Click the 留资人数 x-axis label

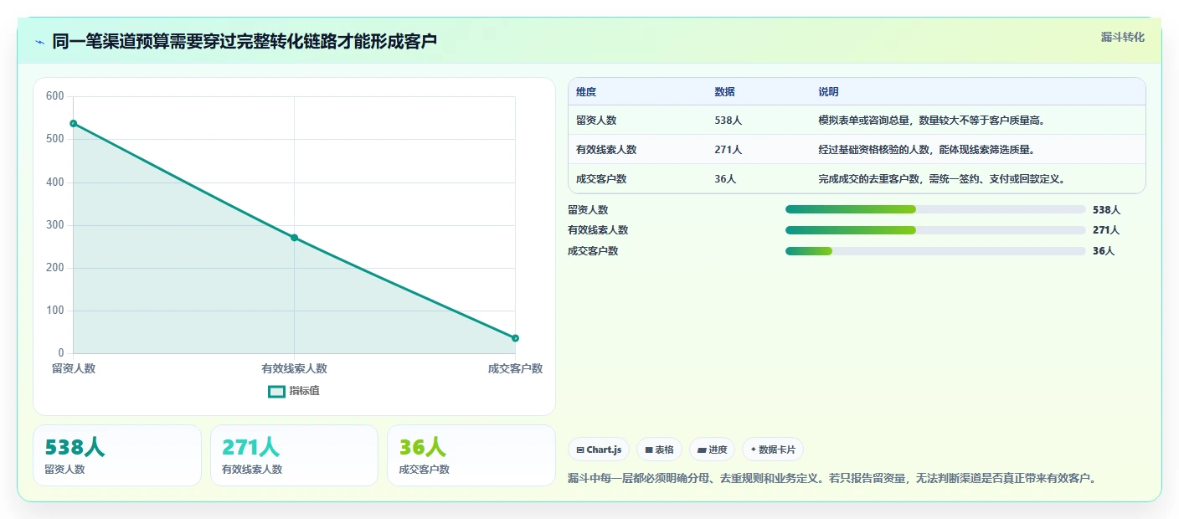coord(74,368)
